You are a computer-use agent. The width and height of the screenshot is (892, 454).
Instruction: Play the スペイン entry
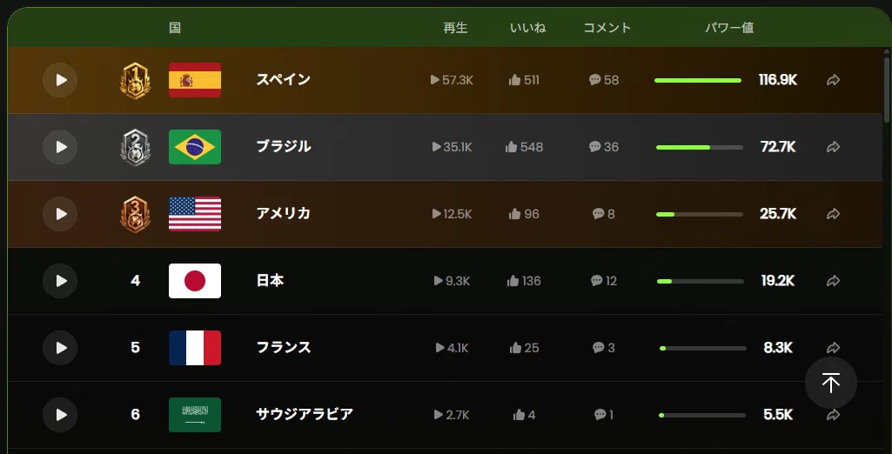(x=60, y=80)
